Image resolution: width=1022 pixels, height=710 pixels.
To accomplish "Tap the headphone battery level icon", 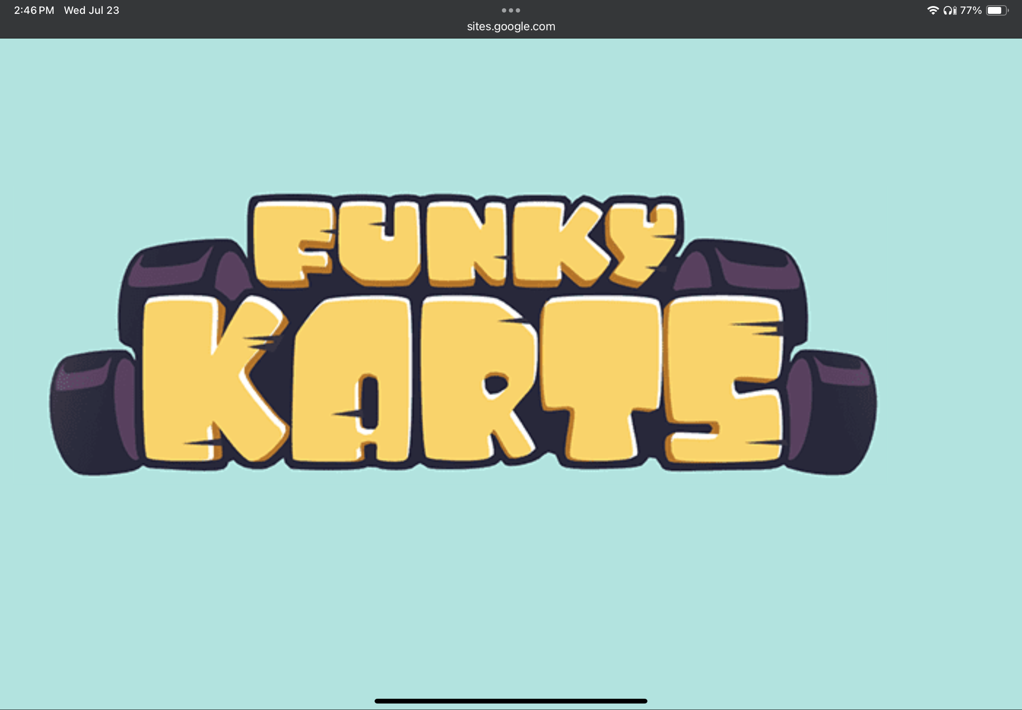I will [955, 10].
